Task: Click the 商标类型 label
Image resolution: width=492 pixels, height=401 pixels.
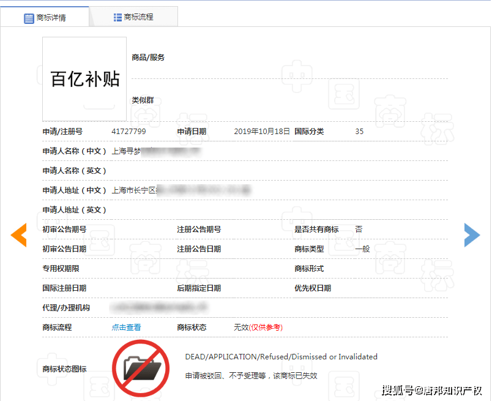Action: pyautogui.click(x=309, y=249)
